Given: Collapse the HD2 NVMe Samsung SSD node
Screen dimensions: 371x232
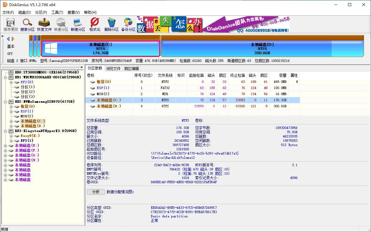Looking at the screenshot, I should click(6, 102).
